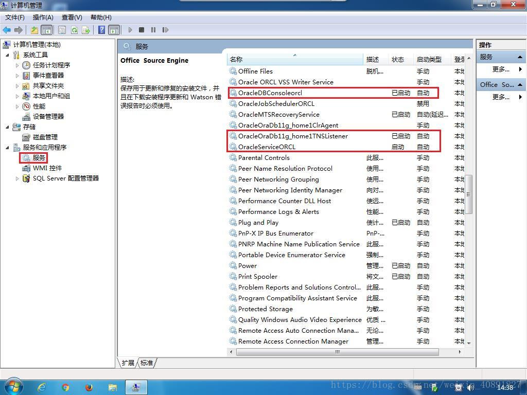This screenshot has width=527, height=395.
Task: Select the Plug and Play service
Action: (346, 222)
